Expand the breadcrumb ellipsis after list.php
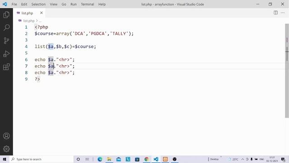This screenshot has height=163, width=289. pos(40,21)
